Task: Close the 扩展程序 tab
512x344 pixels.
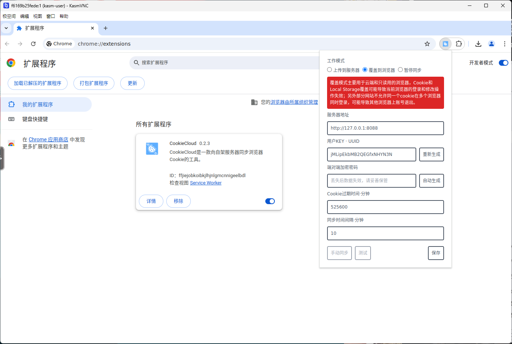Action: pos(92,28)
